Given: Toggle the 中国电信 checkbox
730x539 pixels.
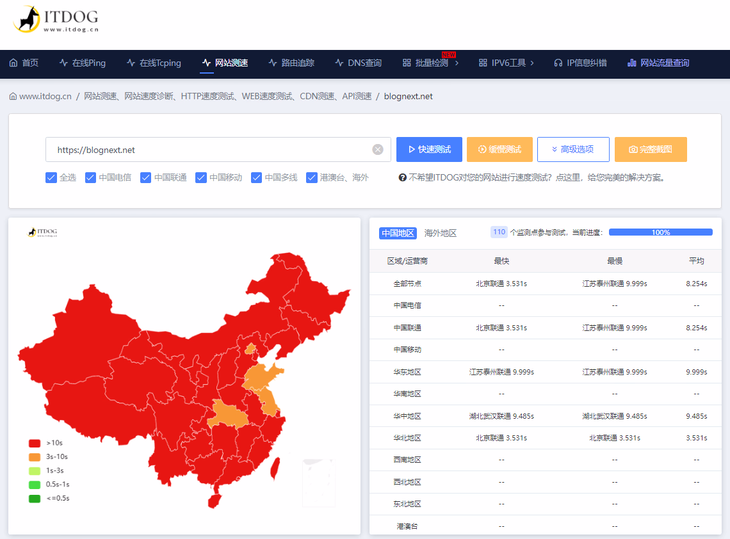Looking at the screenshot, I should pyautogui.click(x=90, y=177).
